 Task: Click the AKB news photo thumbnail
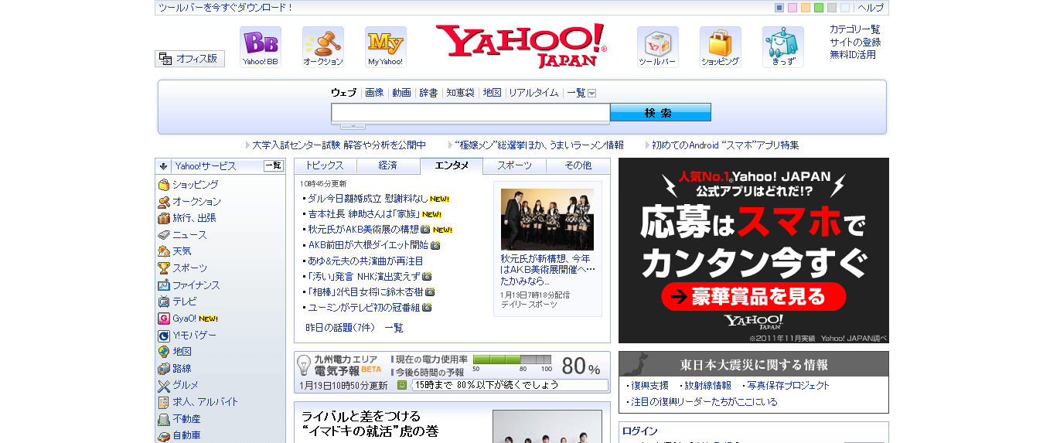click(x=547, y=219)
